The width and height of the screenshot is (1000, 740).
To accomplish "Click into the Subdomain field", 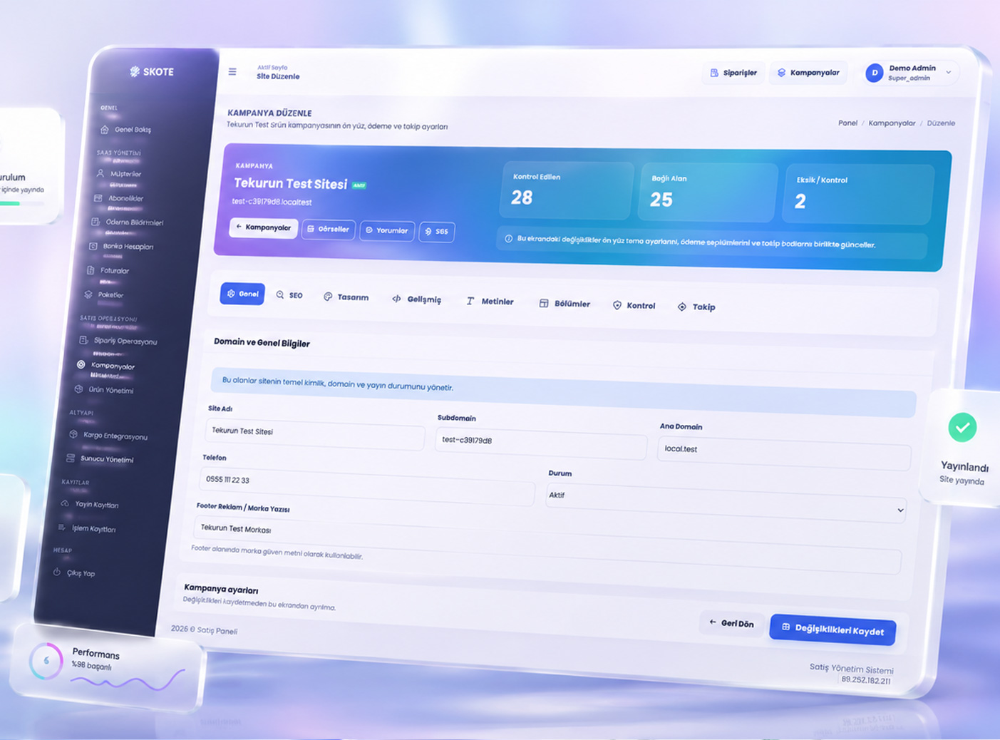I will pos(541,443).
